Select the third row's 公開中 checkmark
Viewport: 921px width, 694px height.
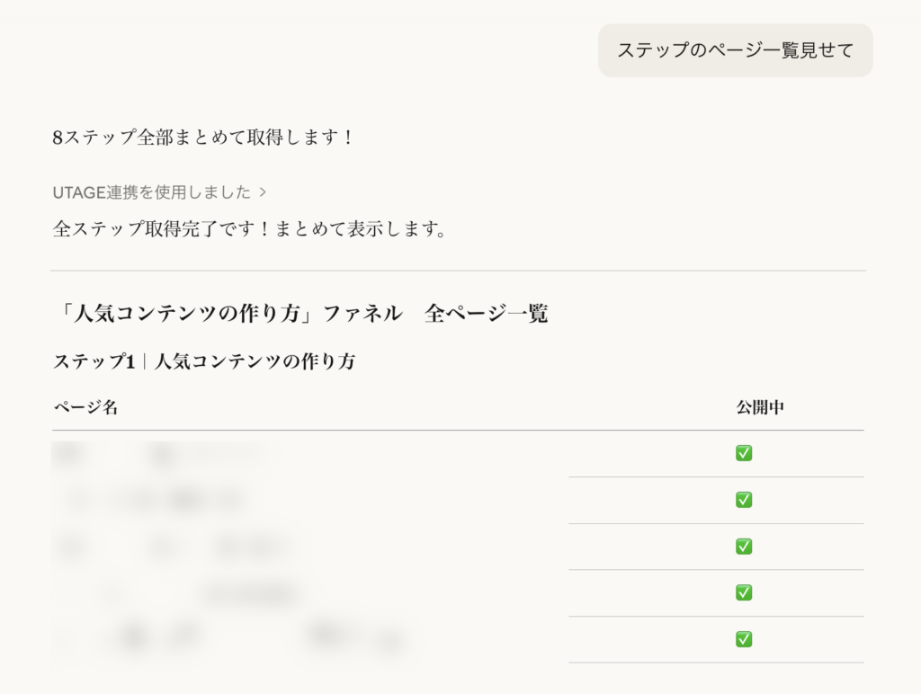click(x=744, y=547)
